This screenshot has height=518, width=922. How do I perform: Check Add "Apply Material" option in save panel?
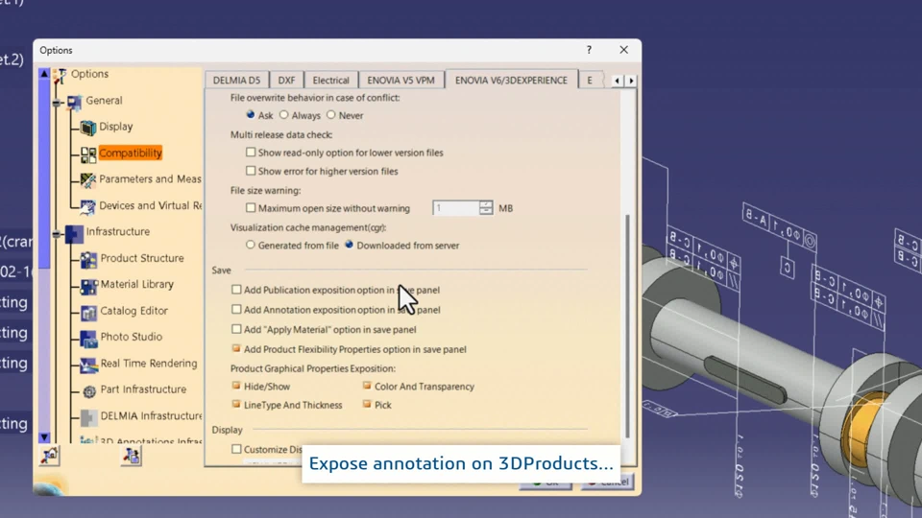pos(236,329)
